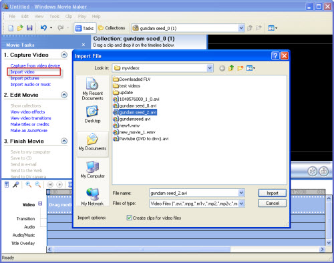Click the File name input field

point(194,193)
